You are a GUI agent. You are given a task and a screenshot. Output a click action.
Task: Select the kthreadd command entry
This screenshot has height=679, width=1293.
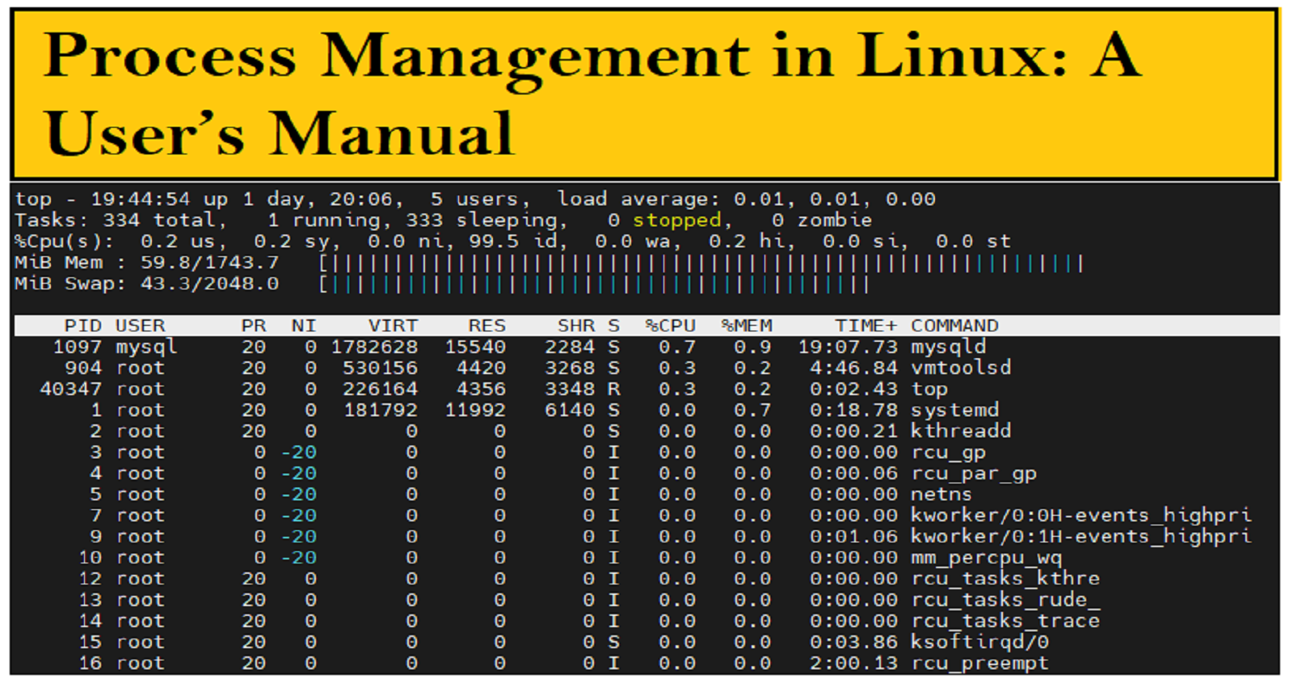coord(961,431)
